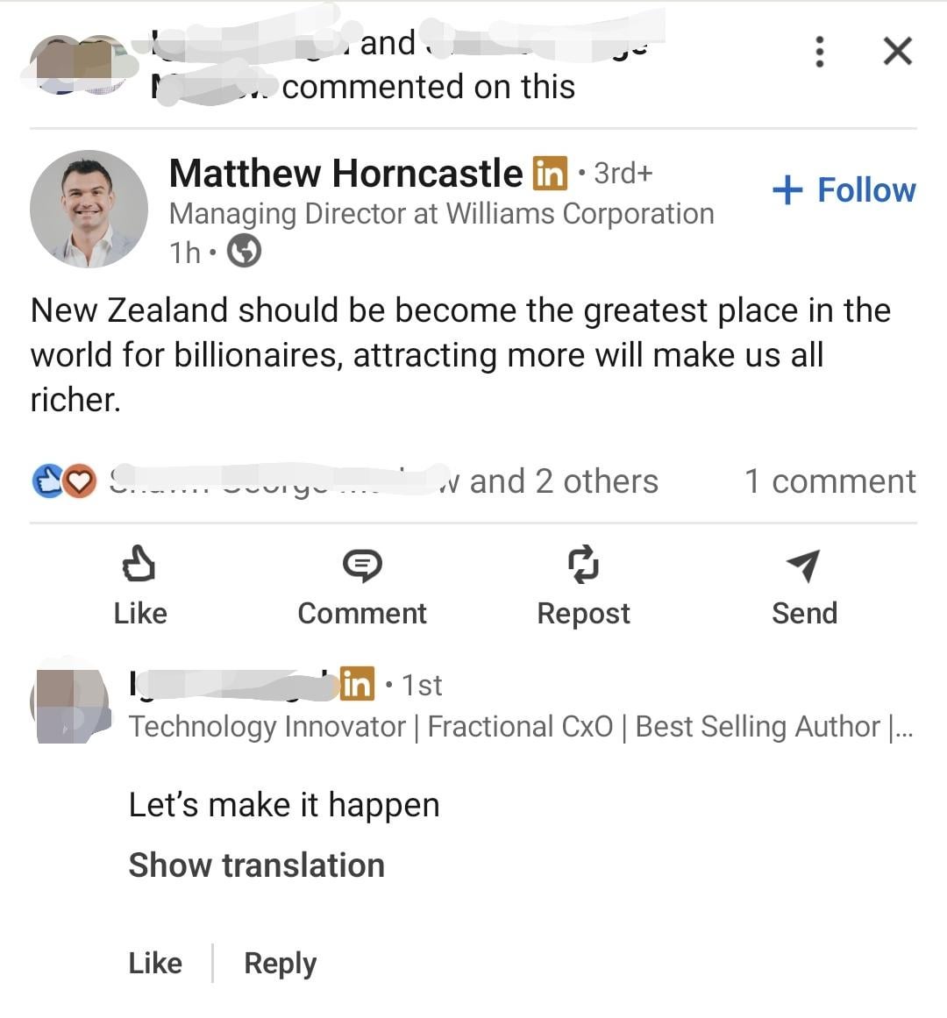The height and width of the screenshot is (1018, 947).
Task: Reply to the 'Let's make it happen' comment
Action: click(x=280, y=963)
